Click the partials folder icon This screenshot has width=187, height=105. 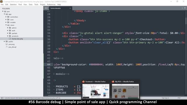(10, 33)
